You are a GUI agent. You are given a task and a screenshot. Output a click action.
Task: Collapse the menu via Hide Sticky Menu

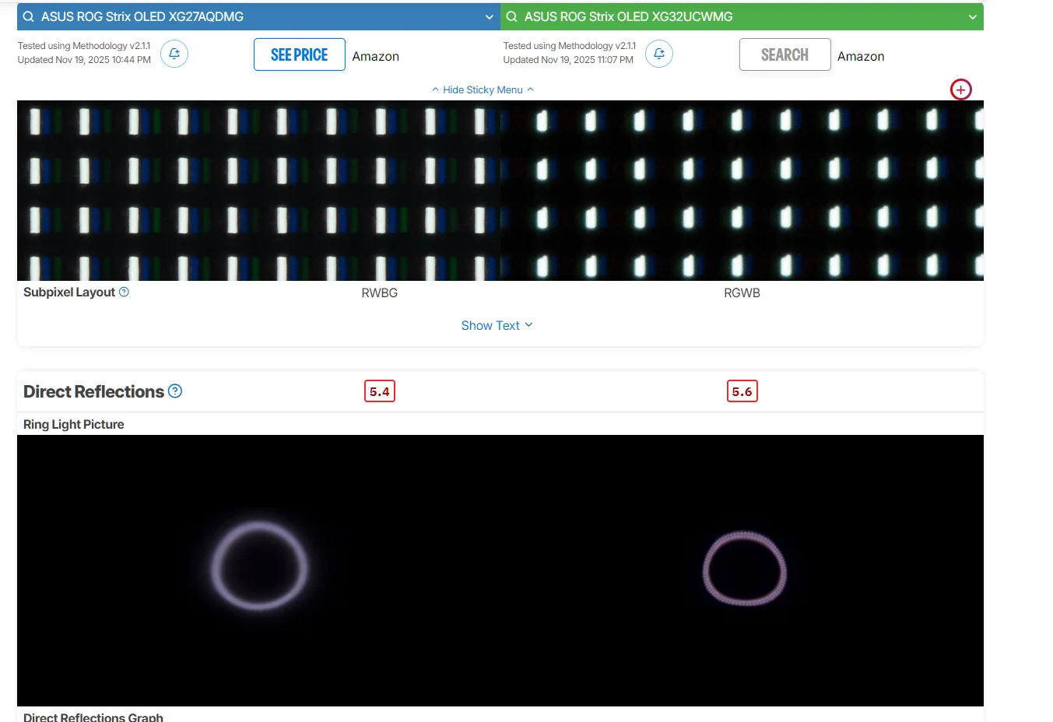coord(483,89)
